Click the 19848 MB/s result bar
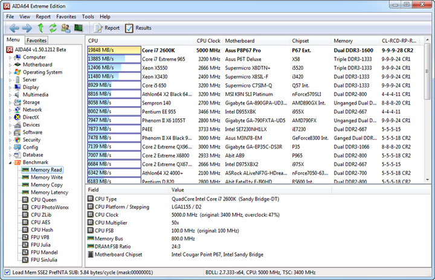Screen dimensions: 435x280 coord(114,50)
